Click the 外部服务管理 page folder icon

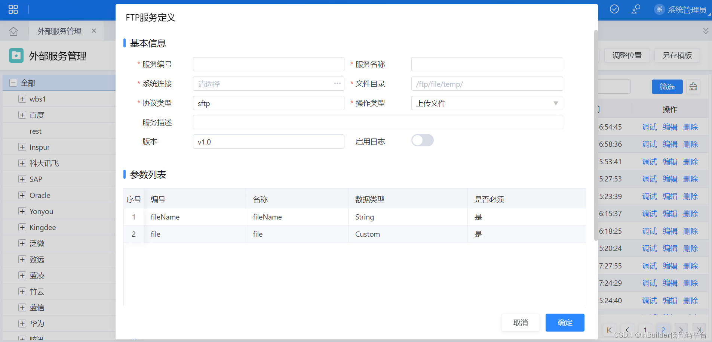[16, 56]
